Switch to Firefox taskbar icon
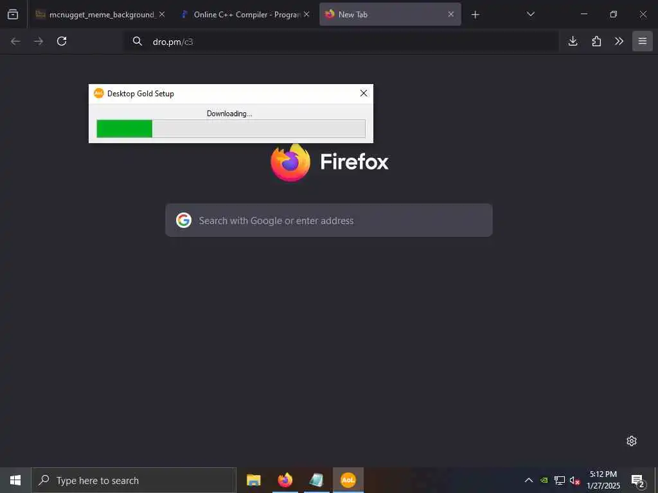 pos(285,480)
